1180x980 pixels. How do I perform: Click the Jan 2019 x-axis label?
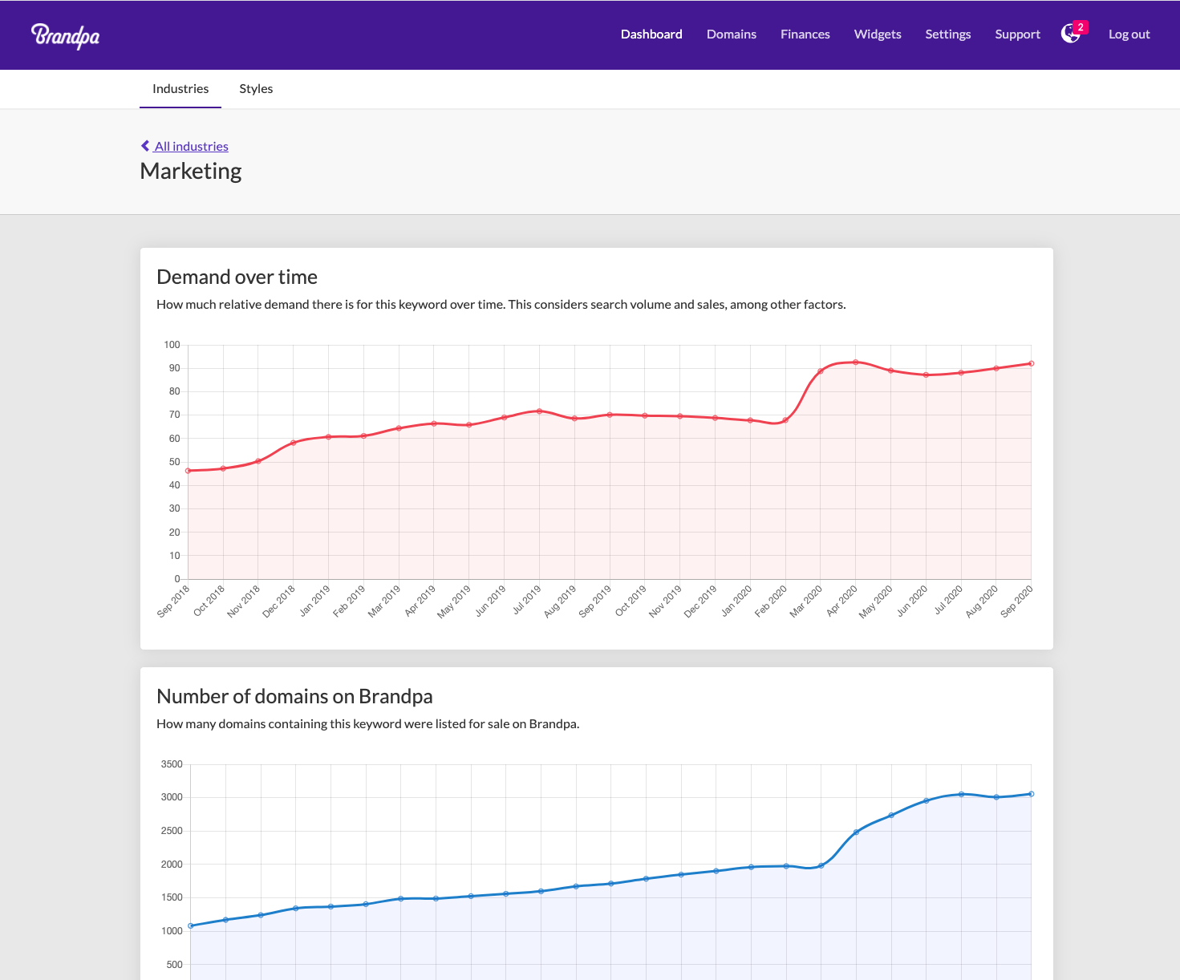pos(314,601)
